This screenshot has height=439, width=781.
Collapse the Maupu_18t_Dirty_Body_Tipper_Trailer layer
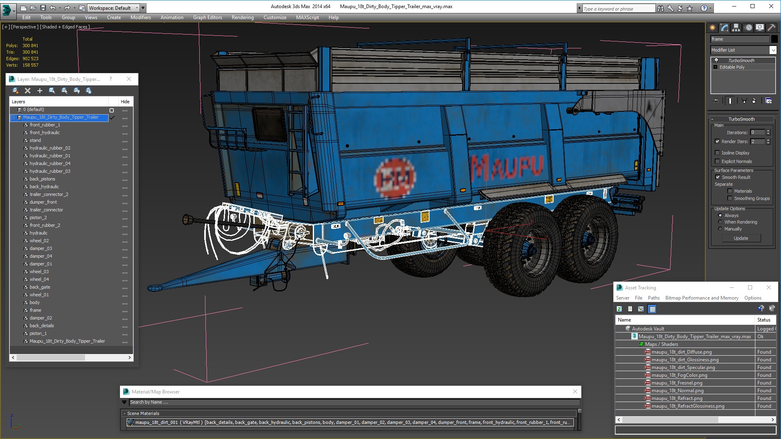point(13,117)
